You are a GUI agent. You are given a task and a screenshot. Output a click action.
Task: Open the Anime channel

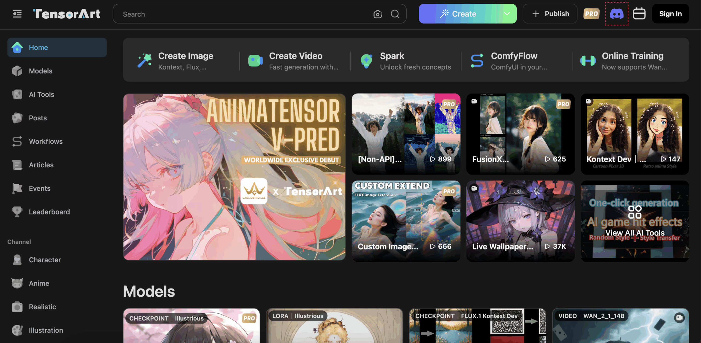tap(39, 283)
